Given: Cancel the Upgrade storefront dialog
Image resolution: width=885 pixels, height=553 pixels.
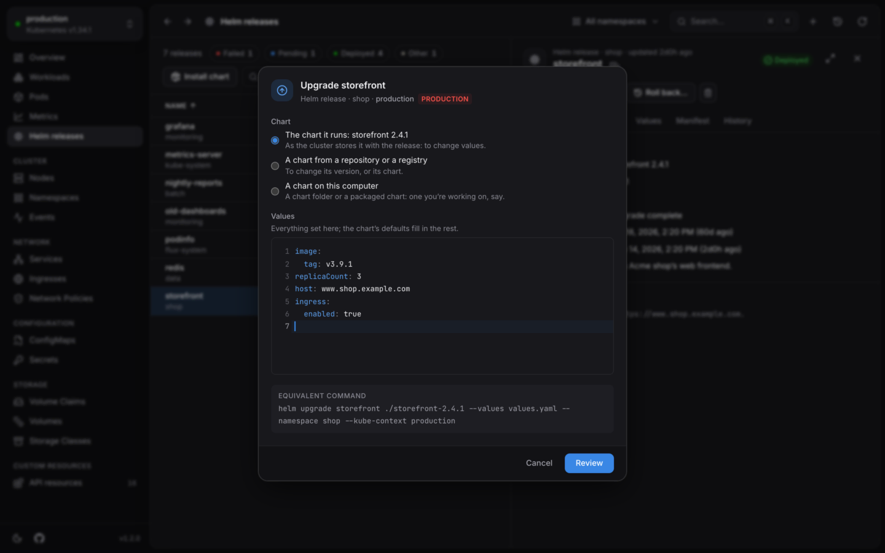Looking at the screenshot, I should point(539,463).
